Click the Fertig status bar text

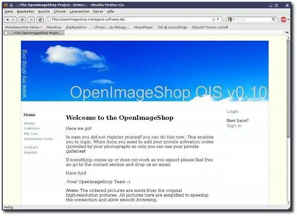tap(8, 207)
